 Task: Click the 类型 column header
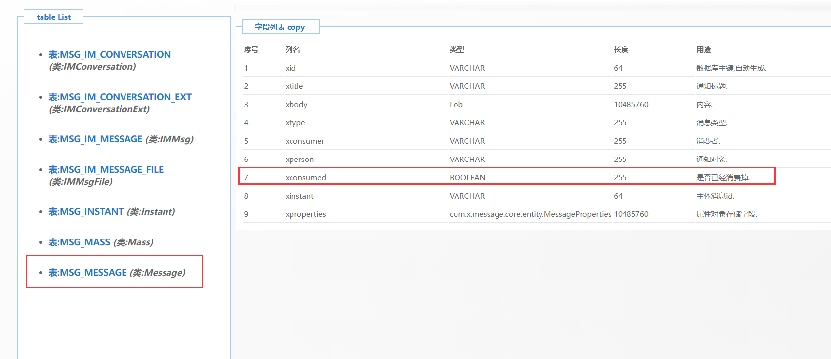[457, 50]
